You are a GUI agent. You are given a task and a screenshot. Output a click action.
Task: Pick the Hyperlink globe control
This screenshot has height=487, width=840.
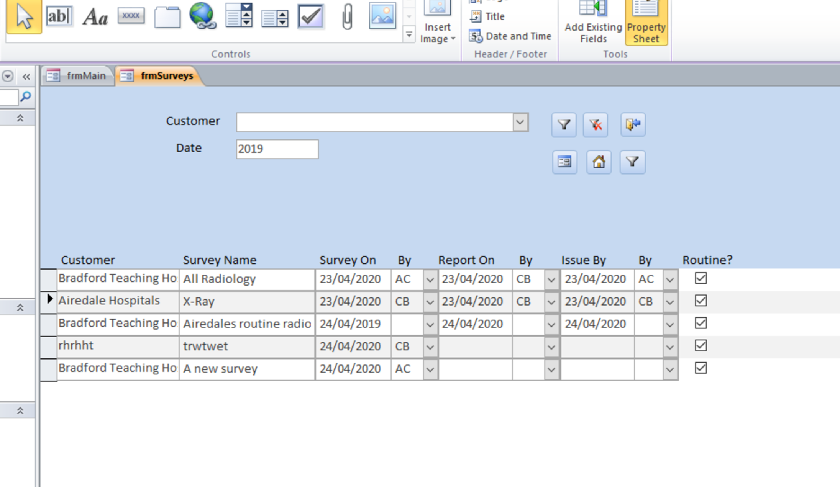tap(202, 16)
